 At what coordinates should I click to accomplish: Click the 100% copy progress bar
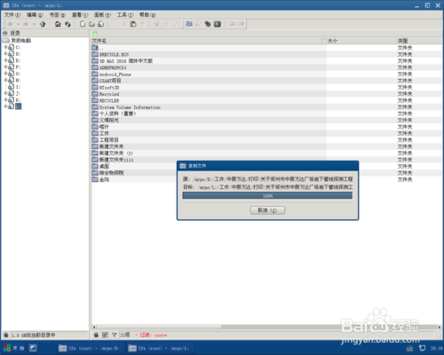tap(267, 196)
